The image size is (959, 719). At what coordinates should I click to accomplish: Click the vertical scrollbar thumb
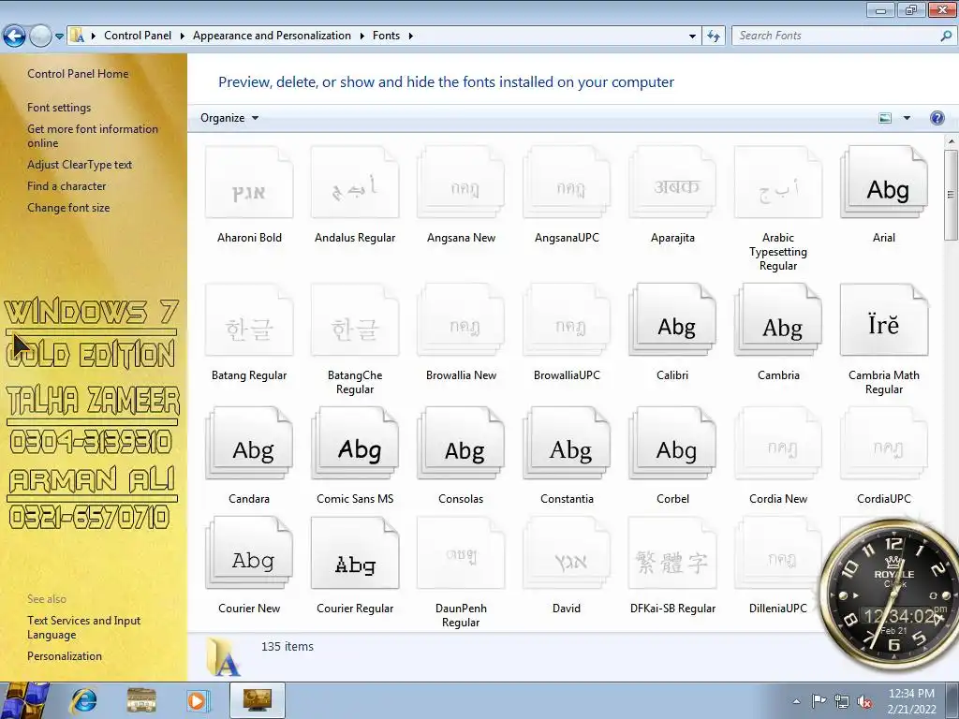pyautogui.click(x=951, y=195)
